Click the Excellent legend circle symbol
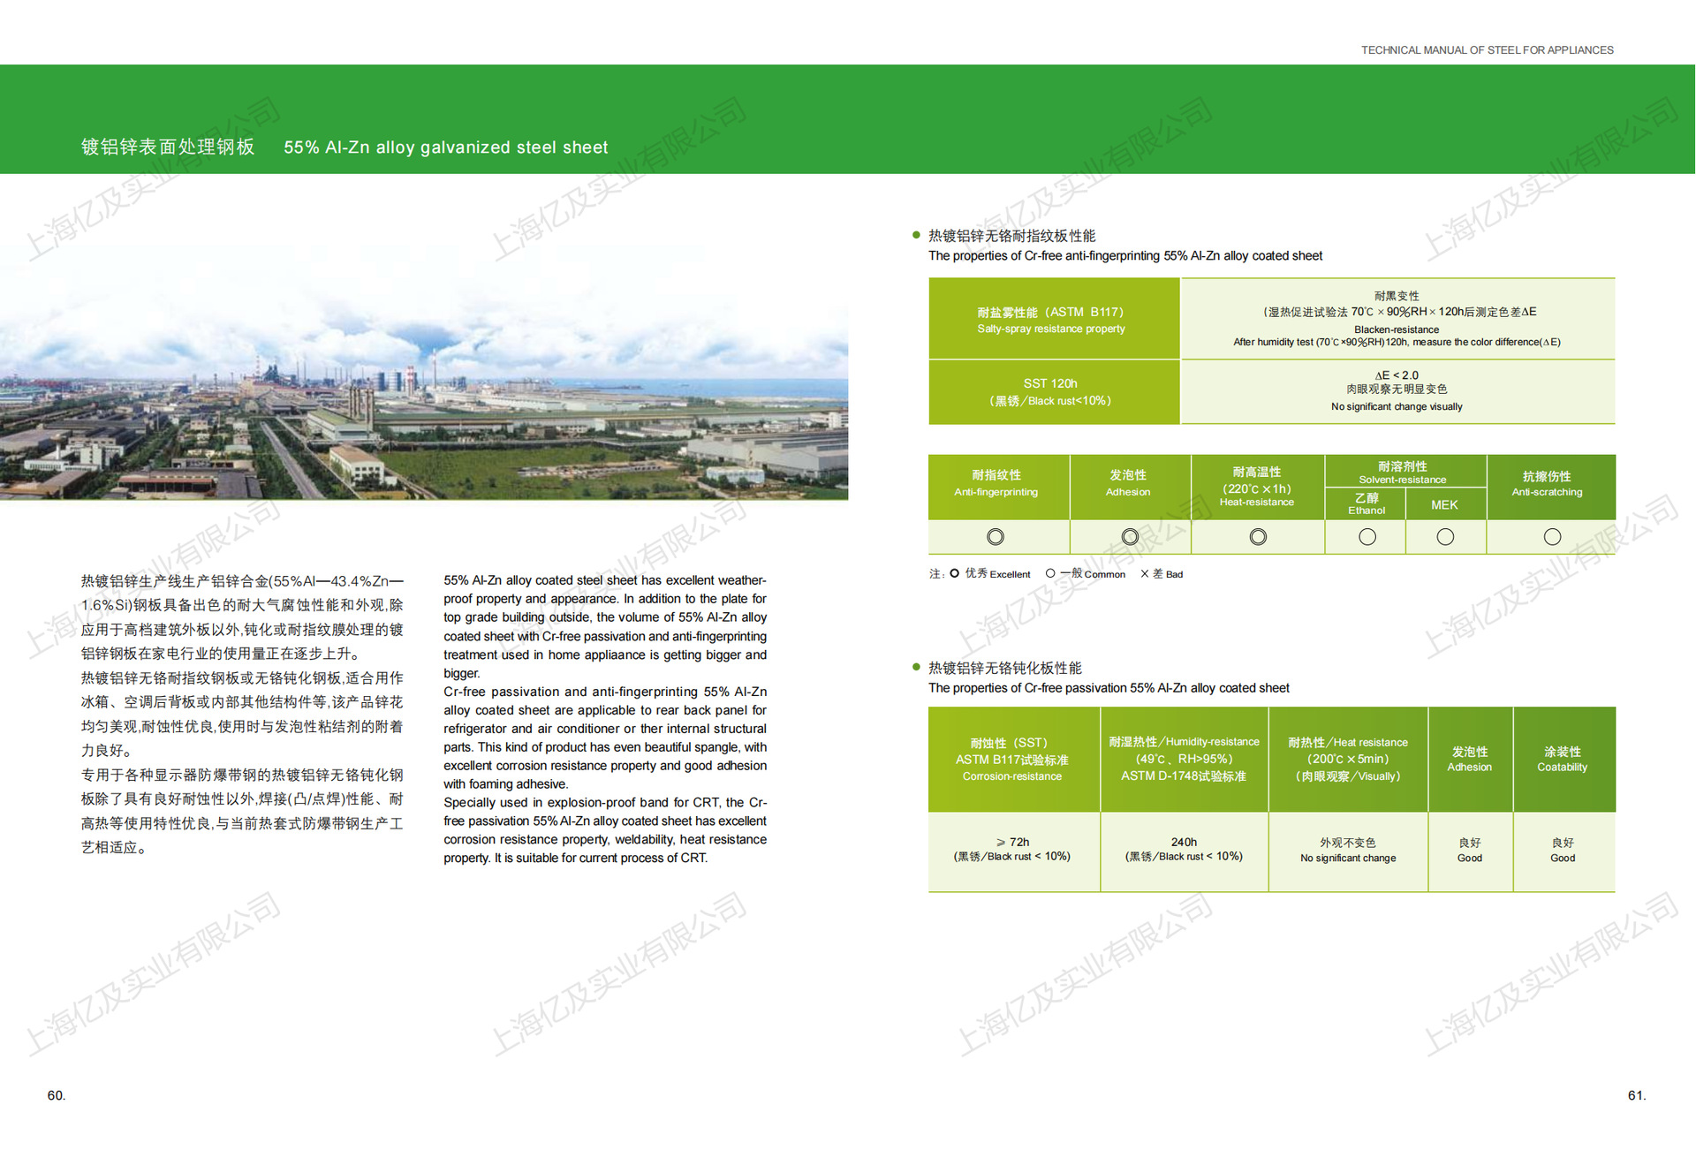Image resolution: width=1696 pixels, height=1150 pixels. pyautogui.click(x=954, y=574)
